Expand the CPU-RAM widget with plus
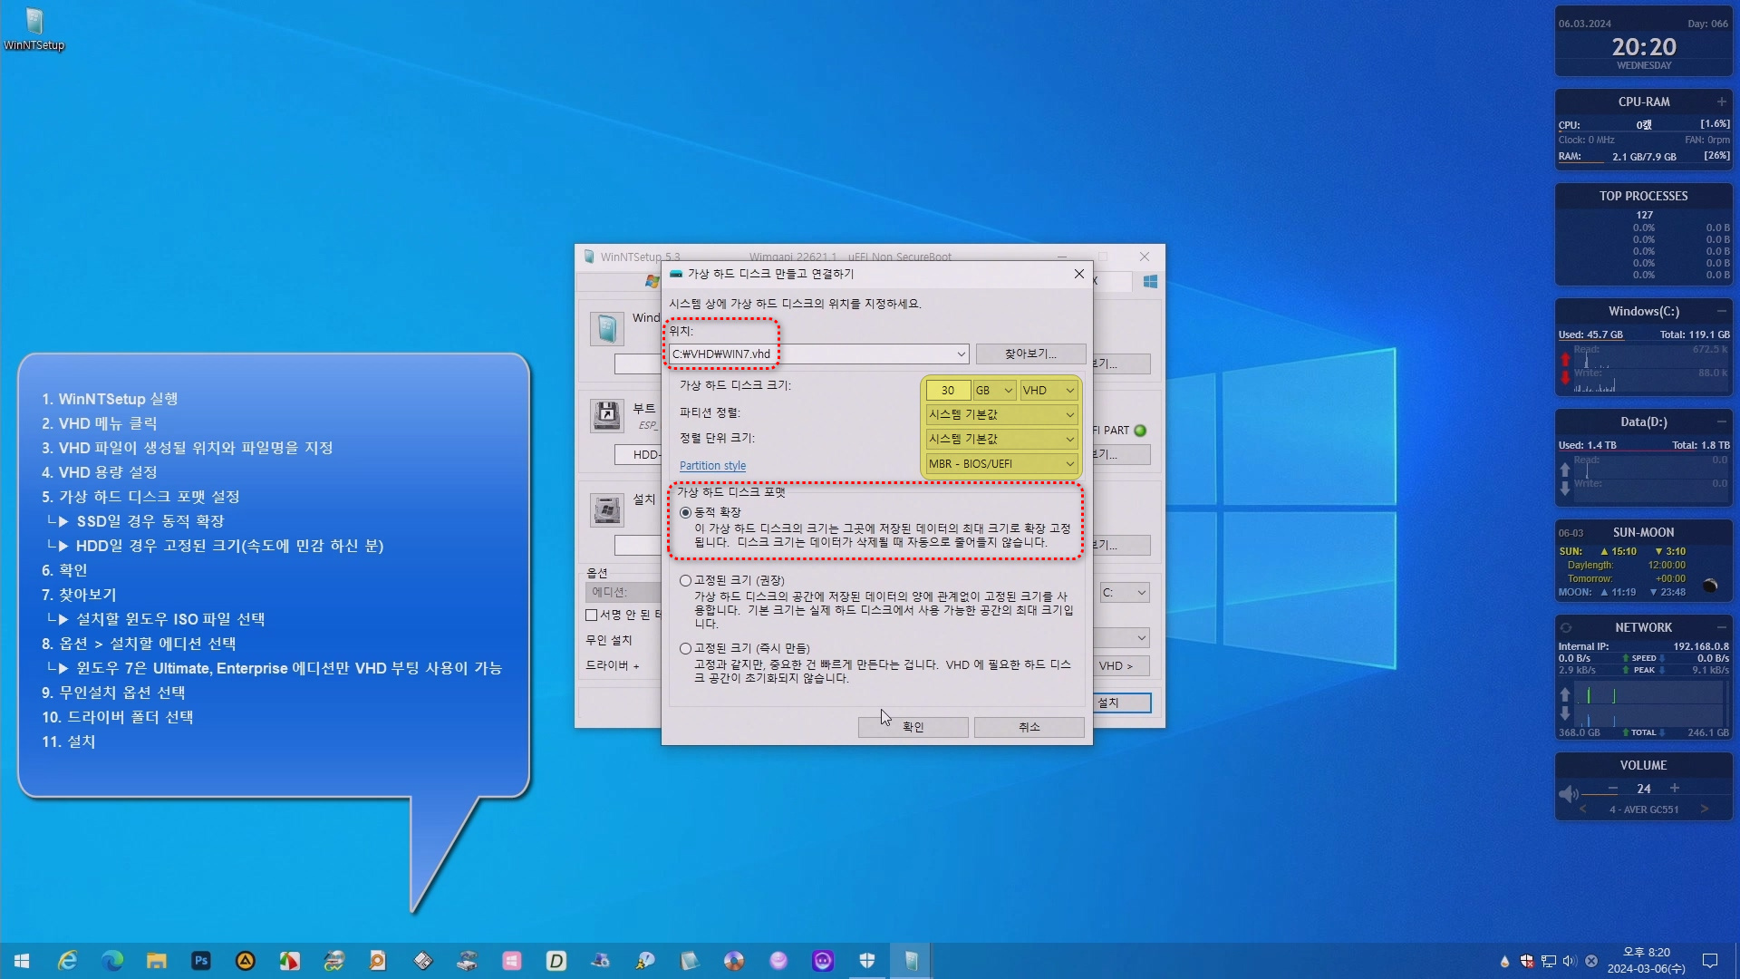The width and height of the screenshot is (1740, 979). point(1721,102)
